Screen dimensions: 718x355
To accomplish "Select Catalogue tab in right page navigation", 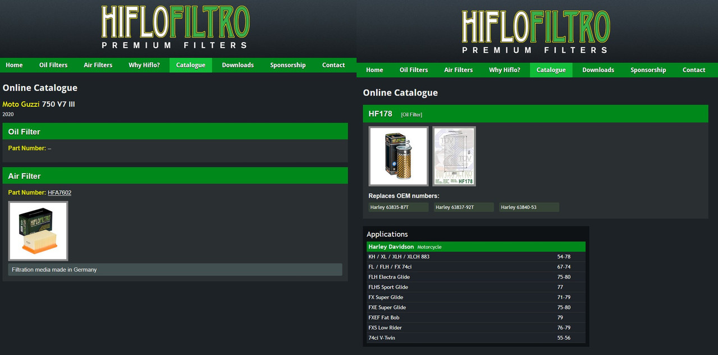I will 551,70.
